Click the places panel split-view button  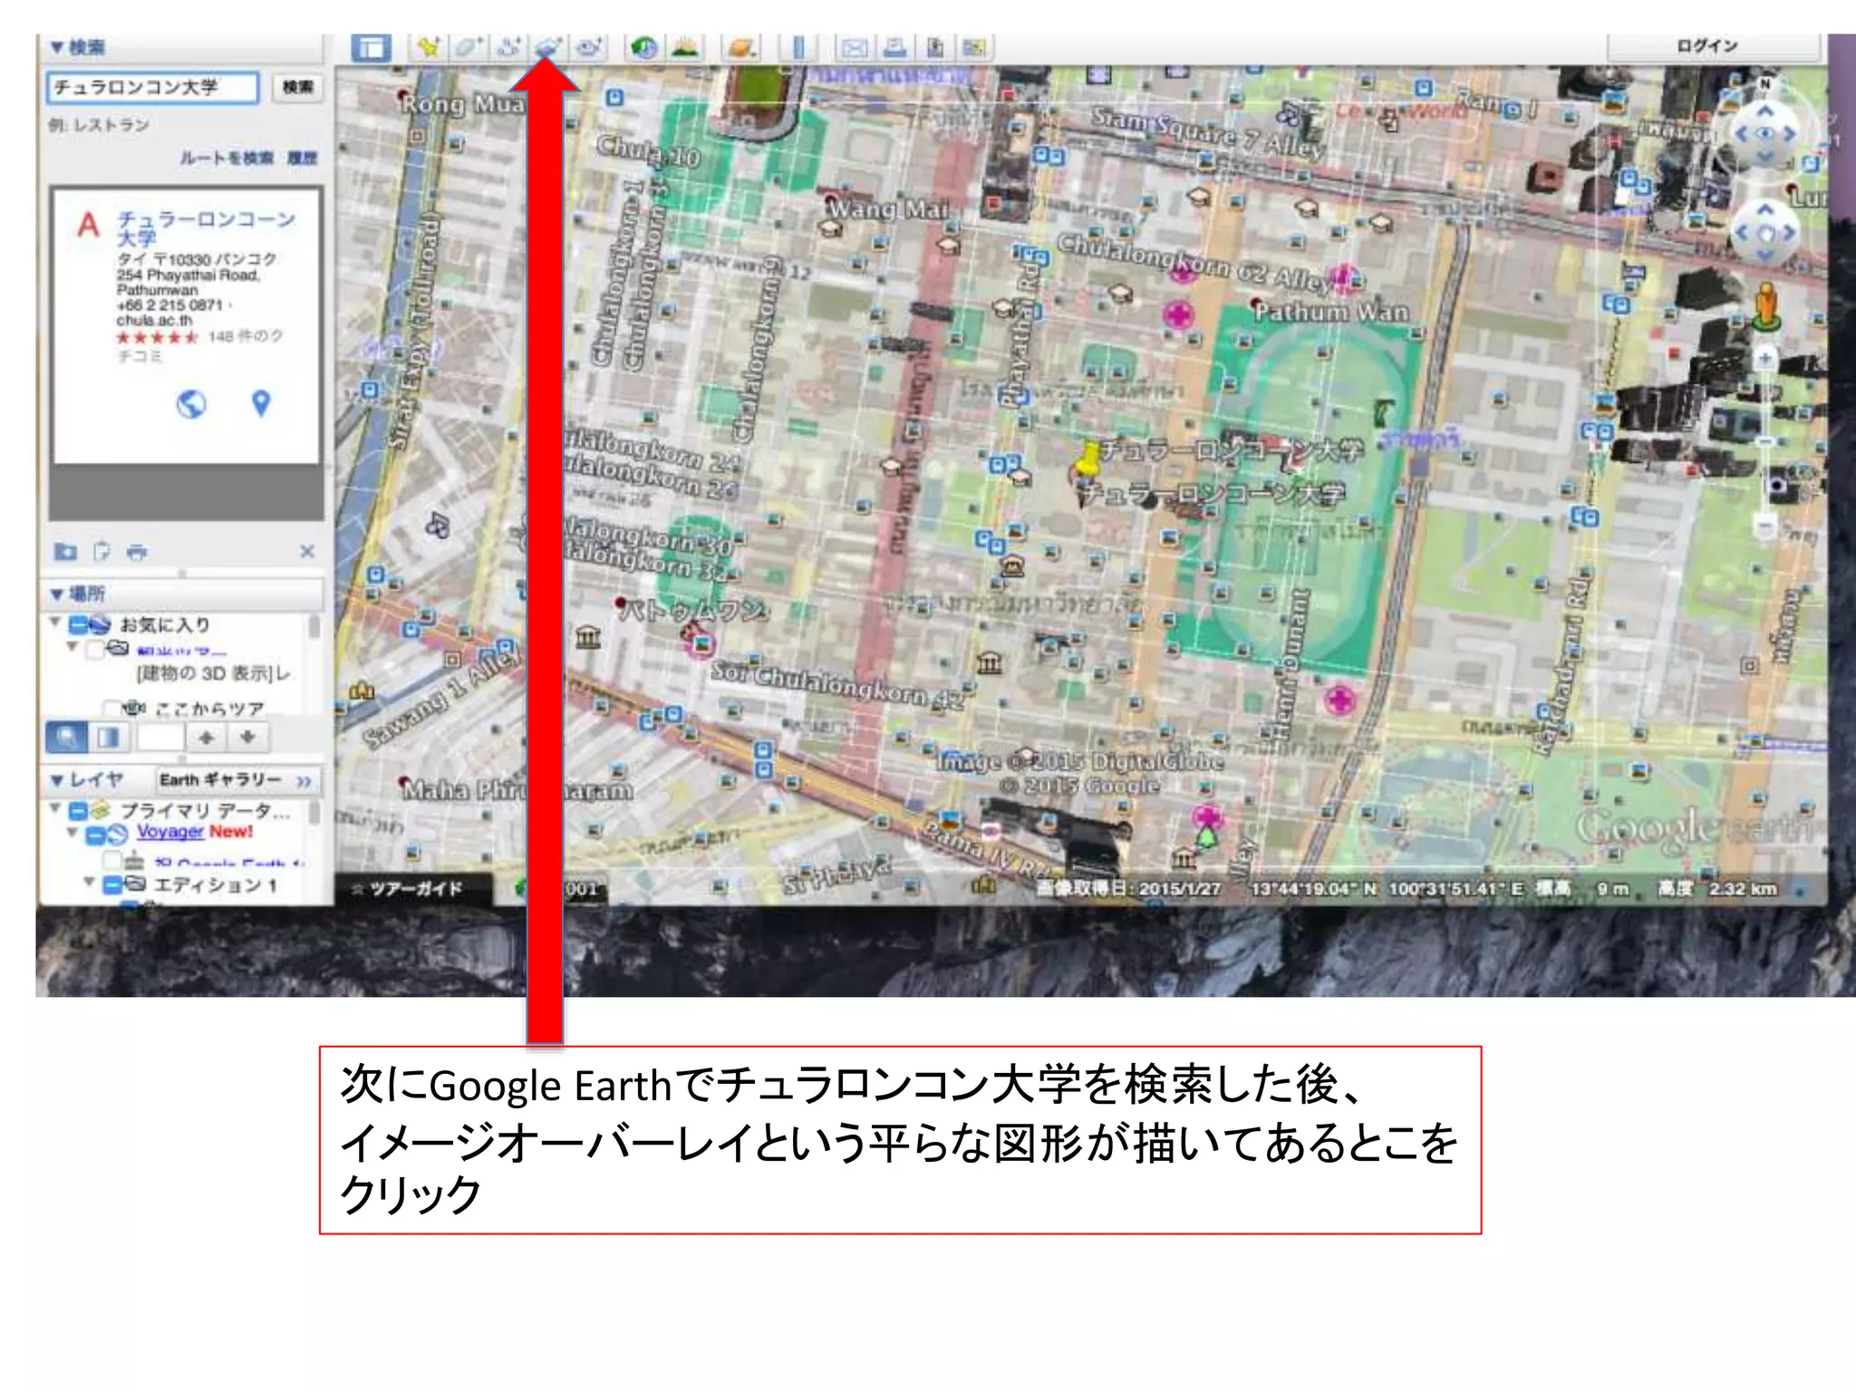coord(109,738)
